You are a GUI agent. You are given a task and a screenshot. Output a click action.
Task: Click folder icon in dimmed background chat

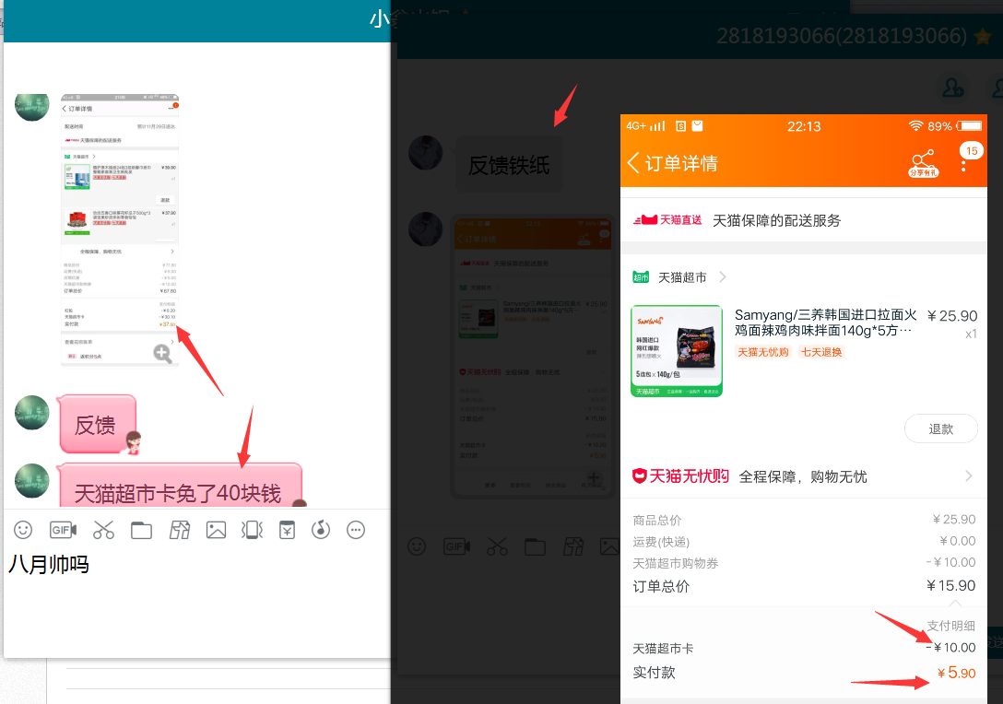(x=535, y=546)
